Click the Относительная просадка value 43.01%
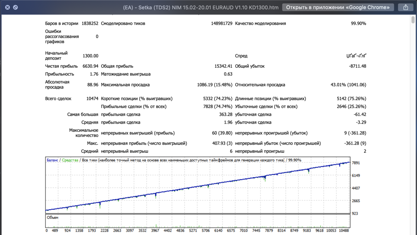417x235 pixels. [348, 85]
